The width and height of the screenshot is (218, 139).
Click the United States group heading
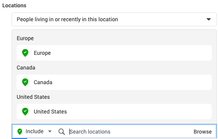(x=33, y=97)
